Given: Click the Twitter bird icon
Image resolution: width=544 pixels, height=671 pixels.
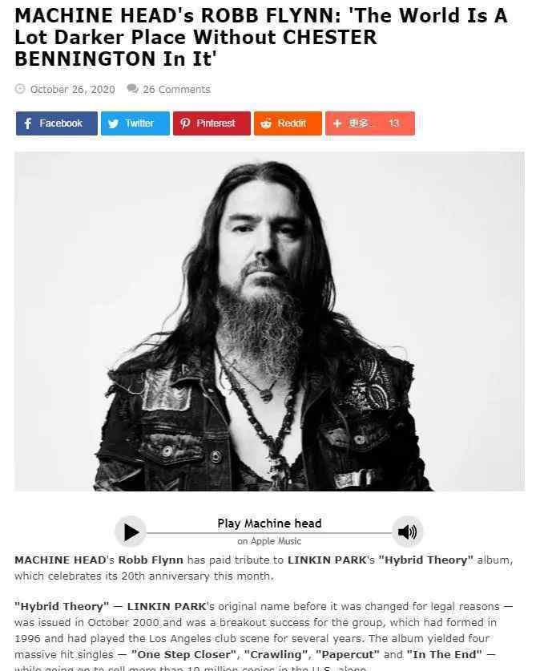Looking at the screenshot, I should (x=113, y=123).
